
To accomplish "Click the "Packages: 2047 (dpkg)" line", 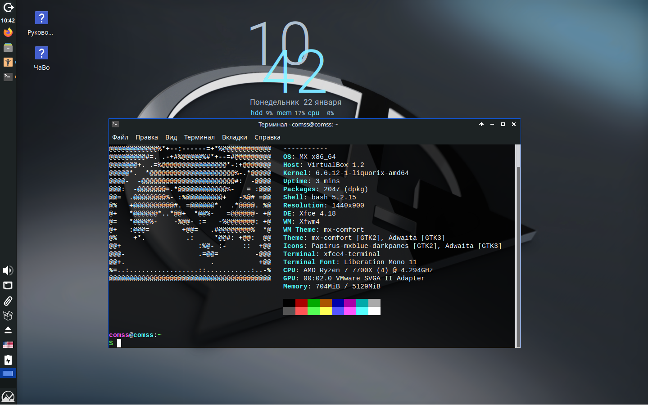I will point(326,189).
